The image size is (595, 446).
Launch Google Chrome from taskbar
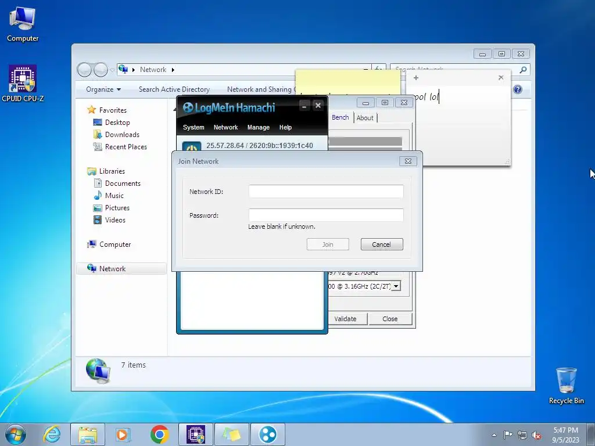tap(159, 434)
